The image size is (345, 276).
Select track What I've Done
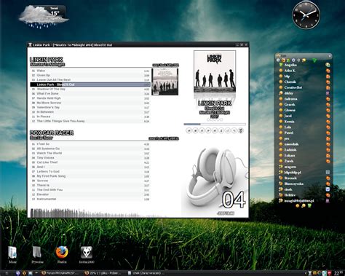[x=90, y=94]
